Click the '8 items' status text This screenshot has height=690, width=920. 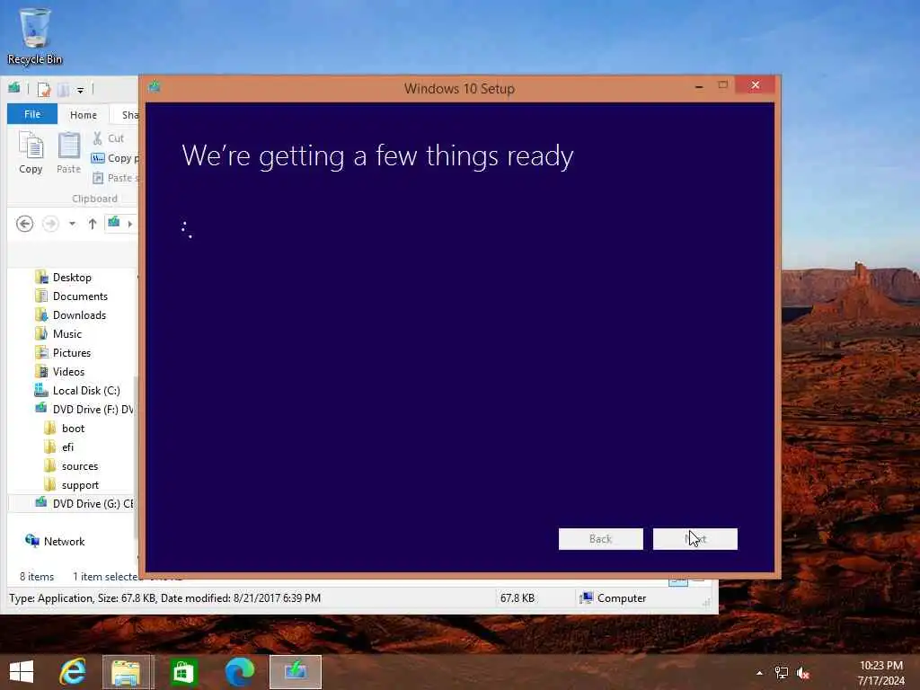click(x=36, y=577)
